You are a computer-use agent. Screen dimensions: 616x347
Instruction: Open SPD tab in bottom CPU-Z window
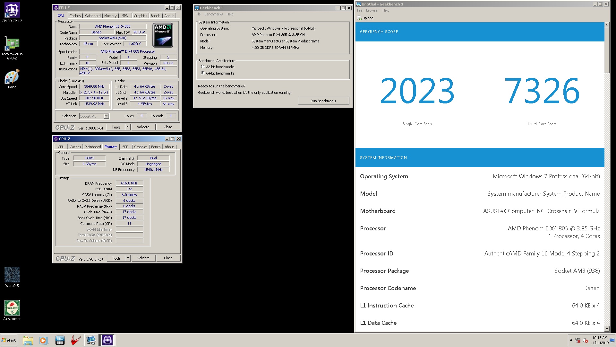coord(125,147)
